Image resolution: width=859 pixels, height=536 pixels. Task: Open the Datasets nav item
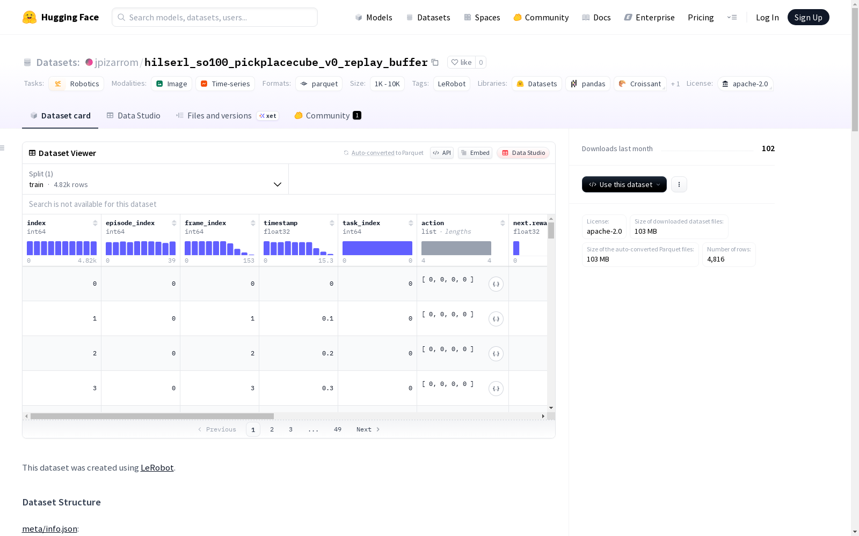pyautogui.click(x=428, y=17)
